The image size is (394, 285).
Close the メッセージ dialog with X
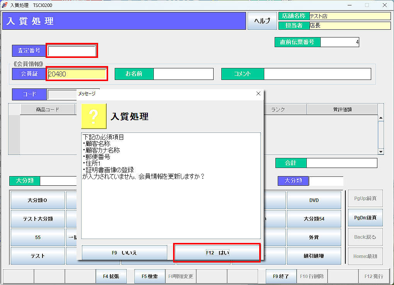258,93
